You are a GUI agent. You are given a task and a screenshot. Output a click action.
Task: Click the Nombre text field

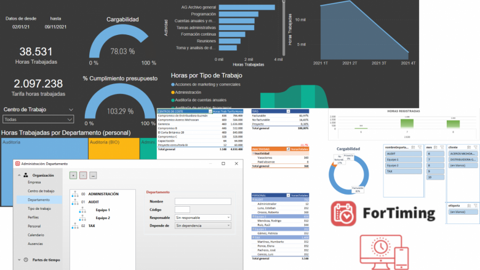(202, 201)
